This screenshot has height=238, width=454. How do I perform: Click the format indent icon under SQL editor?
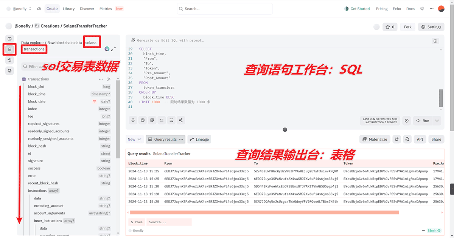coord(161,120)
